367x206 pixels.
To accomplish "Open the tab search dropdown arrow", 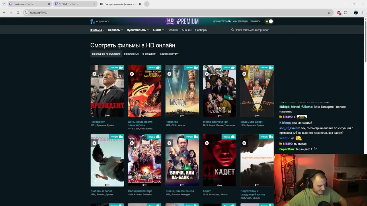I will 4,4.
